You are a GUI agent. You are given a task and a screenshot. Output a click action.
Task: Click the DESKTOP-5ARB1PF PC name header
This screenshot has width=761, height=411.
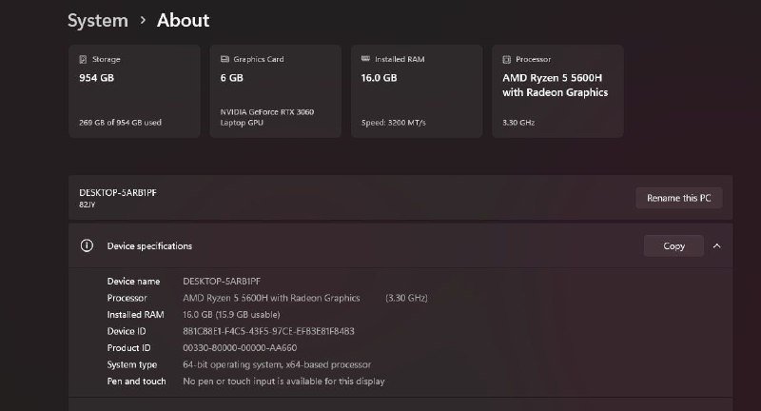click(x=118, y=192)
